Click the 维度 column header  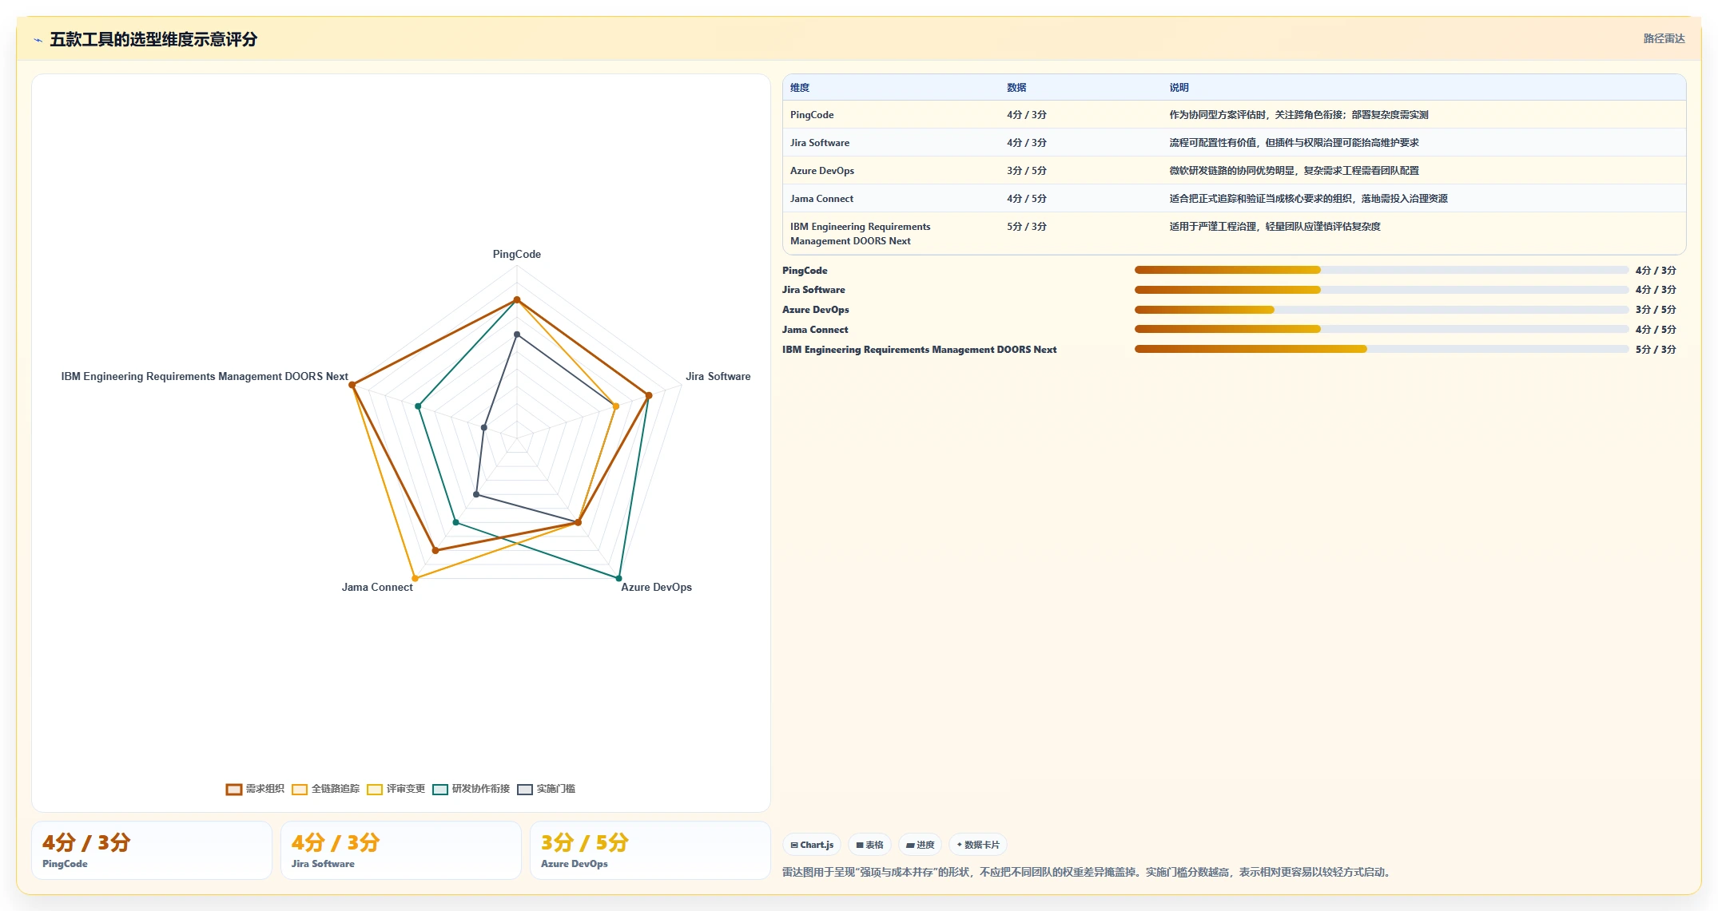[x=800, y=88]
